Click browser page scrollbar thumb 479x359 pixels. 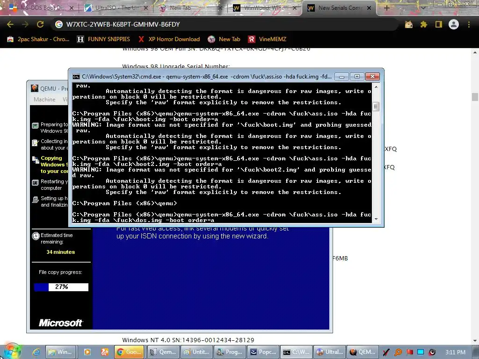(x=475, y=97)
